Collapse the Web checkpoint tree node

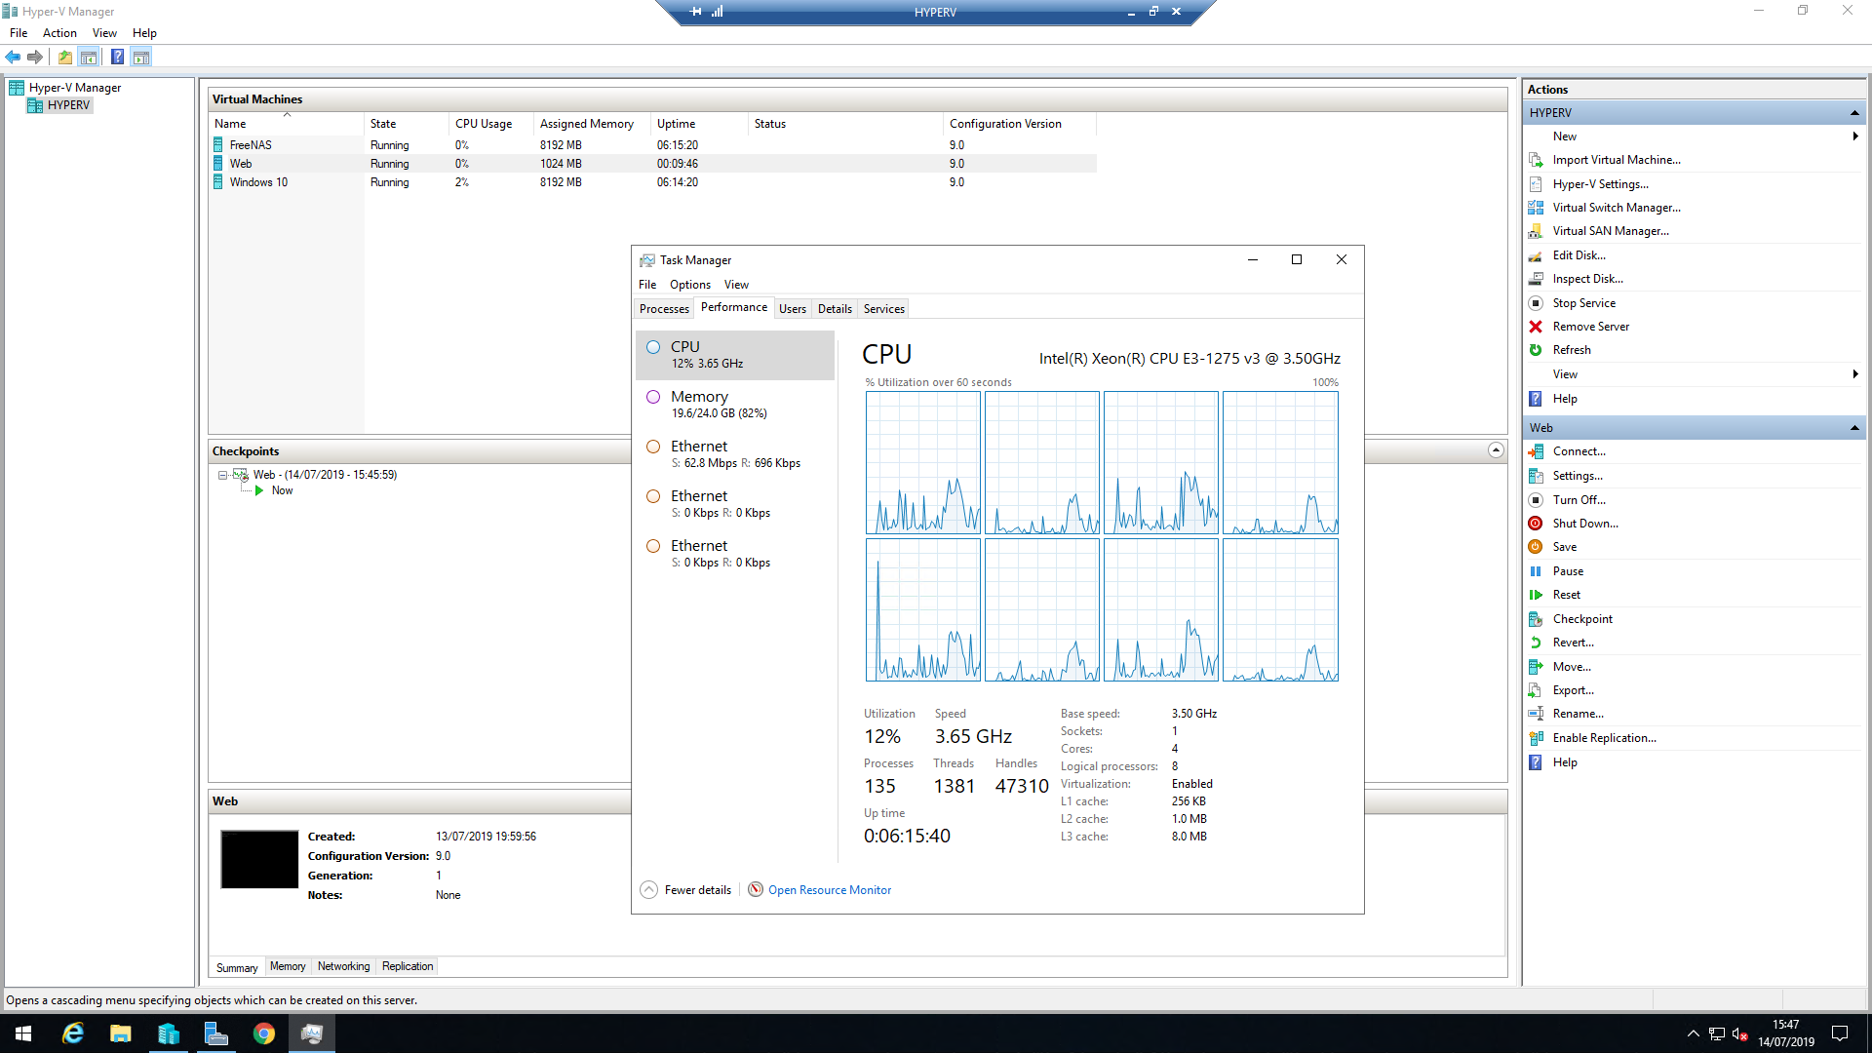222,475
